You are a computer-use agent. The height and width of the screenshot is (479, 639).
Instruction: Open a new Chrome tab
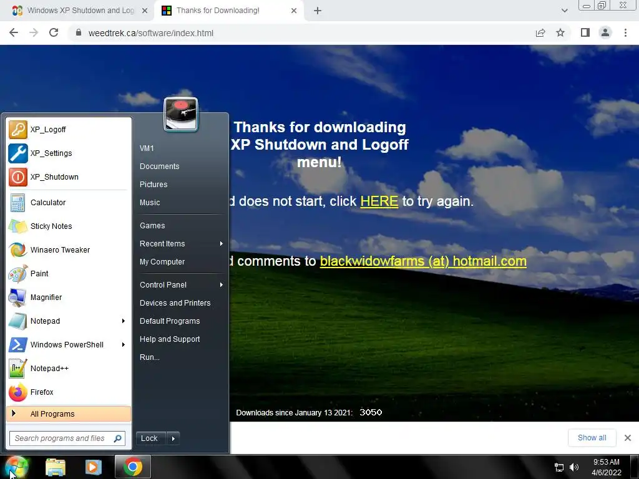[318, 11]
